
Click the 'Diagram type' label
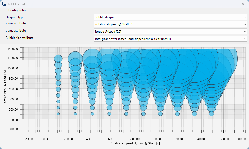[x=15, y=17]
